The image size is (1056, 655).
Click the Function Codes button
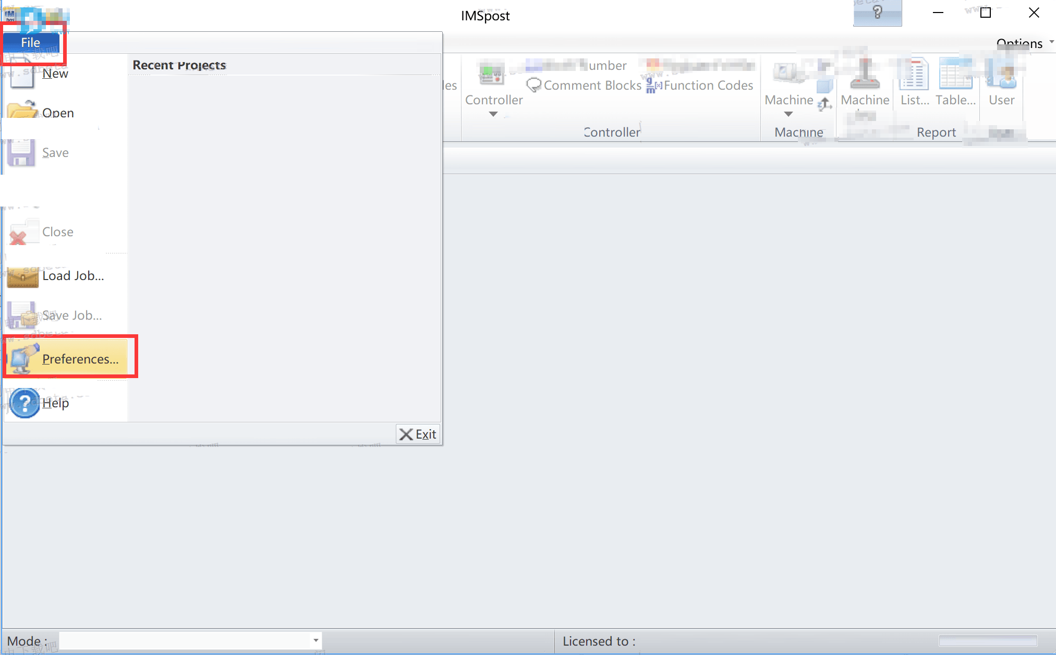pos(700,85)
